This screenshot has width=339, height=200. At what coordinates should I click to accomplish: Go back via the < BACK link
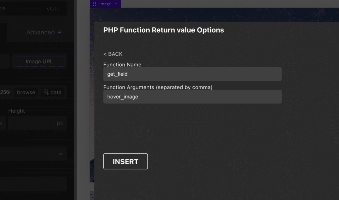pyautogui.click(x=113, y=54)
